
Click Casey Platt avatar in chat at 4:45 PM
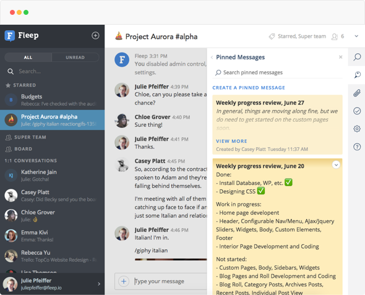click(x=122, y=165)
